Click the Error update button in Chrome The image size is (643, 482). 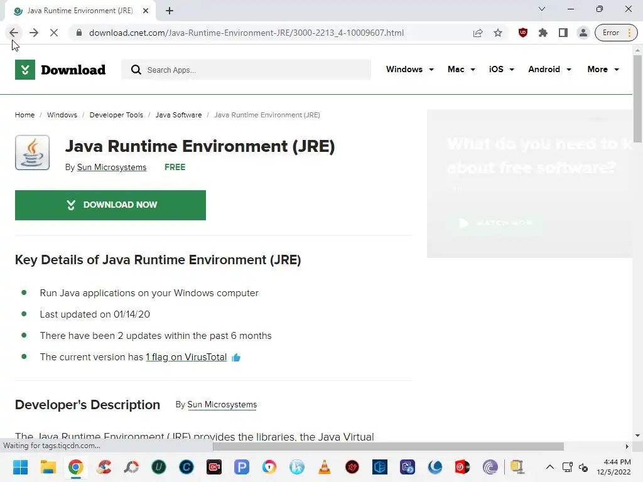(x=616, y=33)
